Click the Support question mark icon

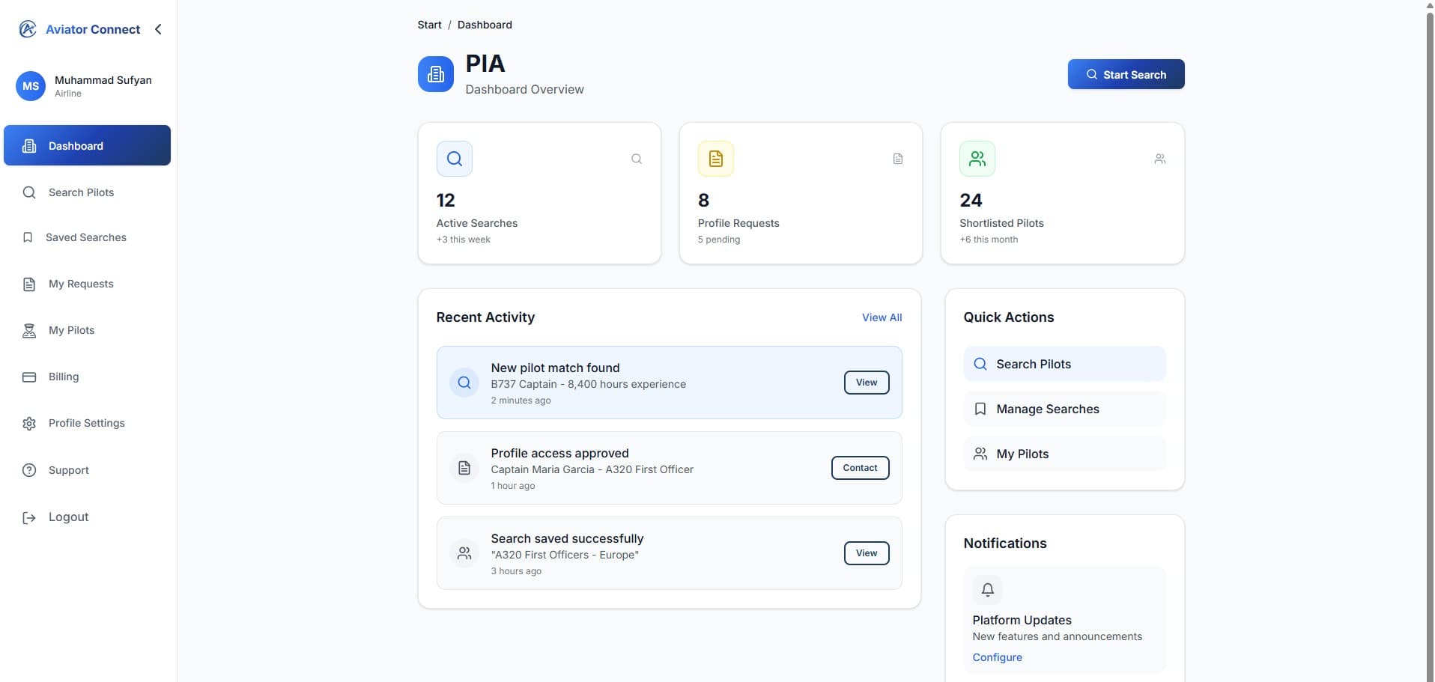click(x=29, y=470)
